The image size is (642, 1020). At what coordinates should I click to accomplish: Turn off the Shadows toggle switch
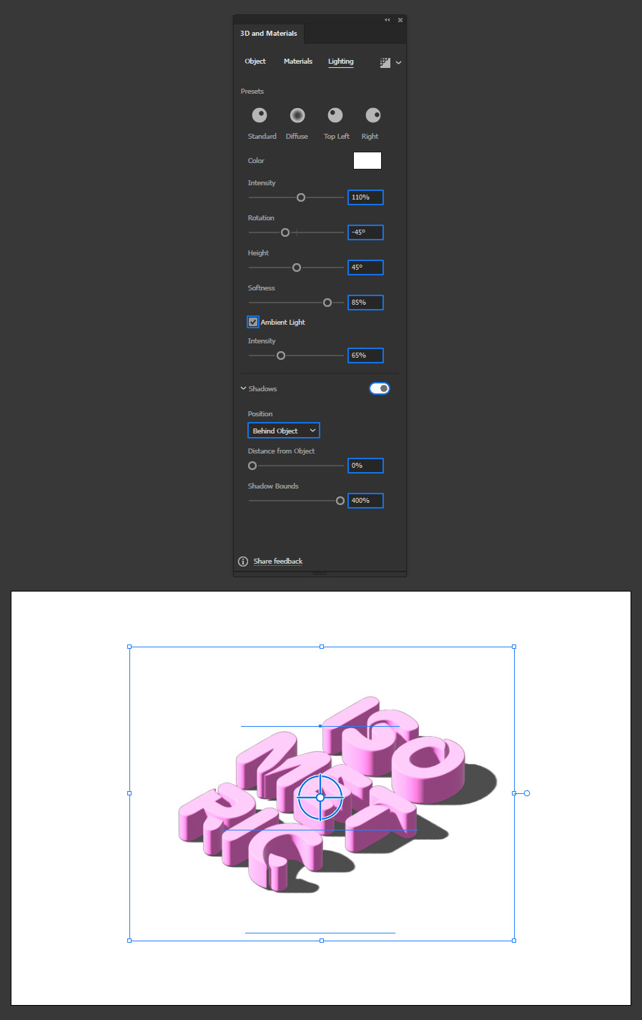380,388
